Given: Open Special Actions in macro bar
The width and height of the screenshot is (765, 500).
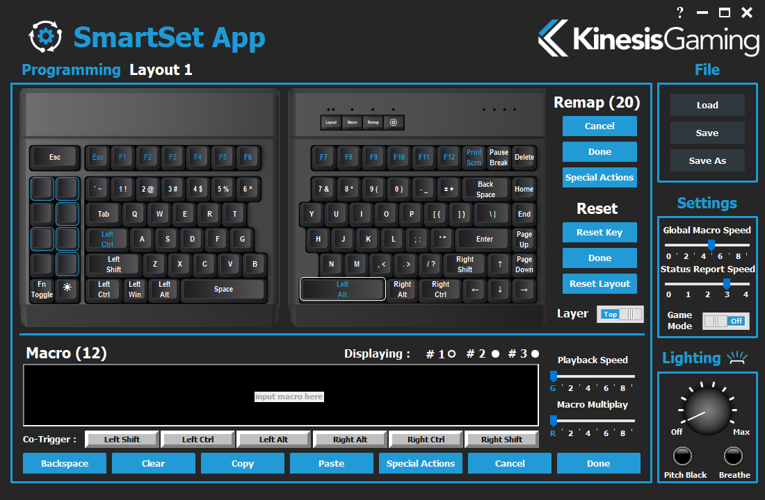Looking at the screenshot, I should tap(421, 463).
